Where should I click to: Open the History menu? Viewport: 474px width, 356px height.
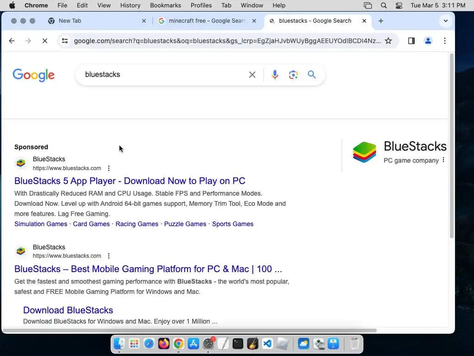pyautogui.click(x=130, y=6)
